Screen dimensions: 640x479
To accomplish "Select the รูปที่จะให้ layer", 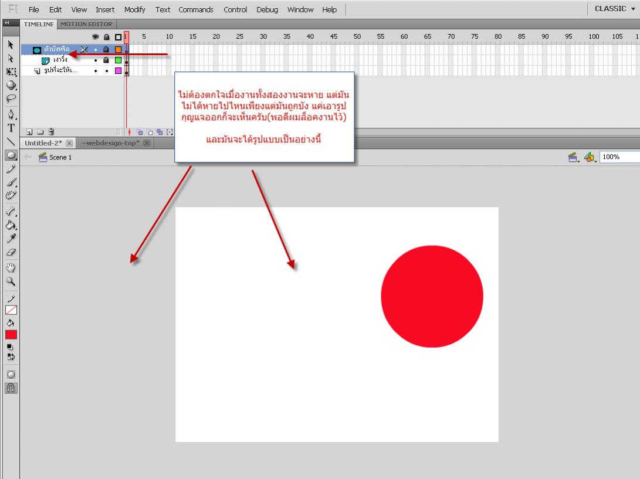I will pyautogui.click(x=60, y=70).
